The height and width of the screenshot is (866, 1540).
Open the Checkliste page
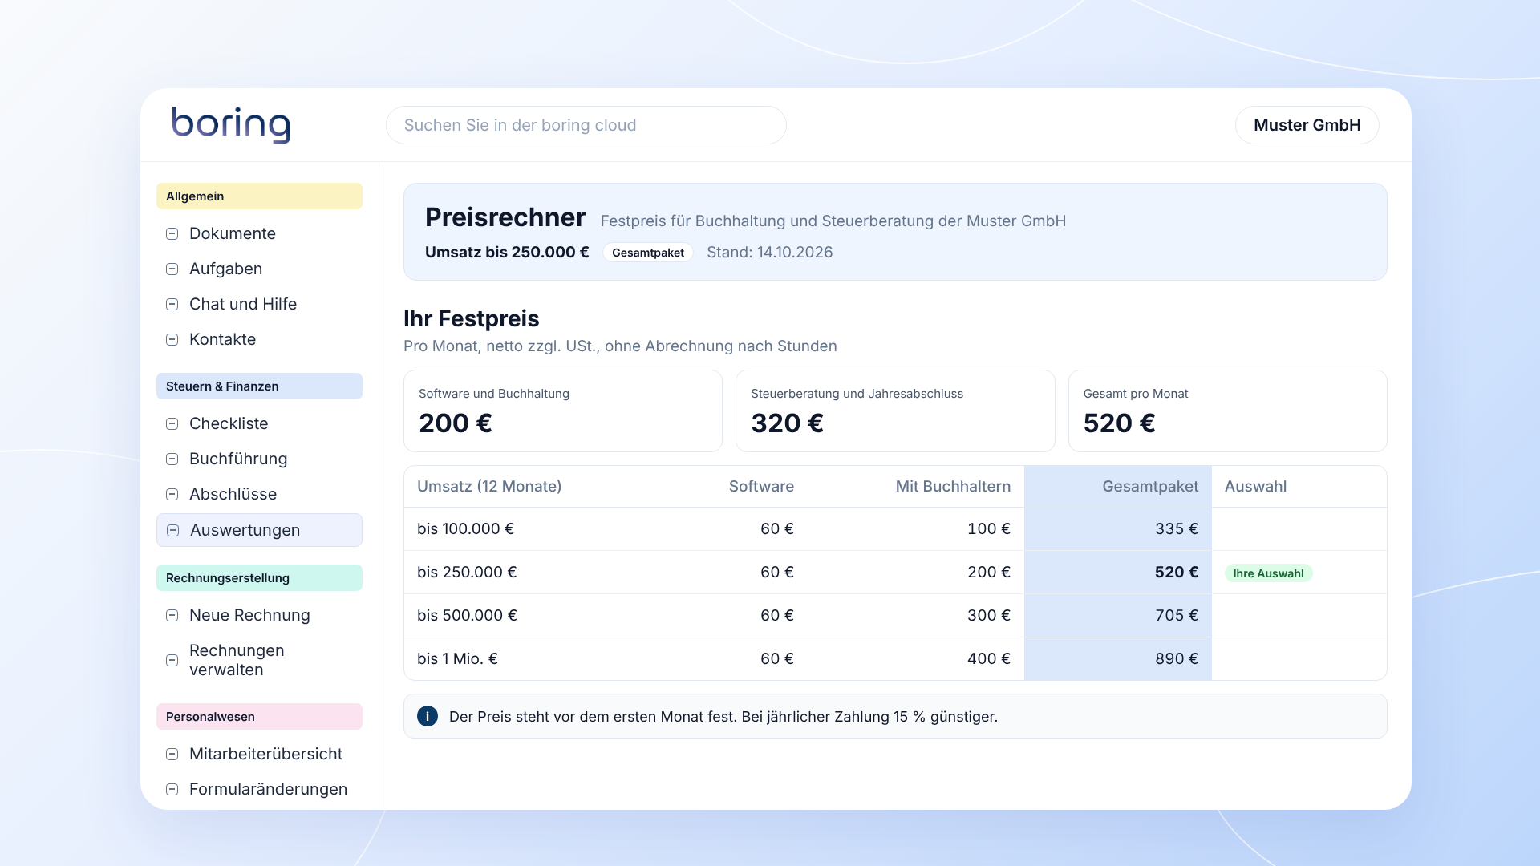click(259, 423)
